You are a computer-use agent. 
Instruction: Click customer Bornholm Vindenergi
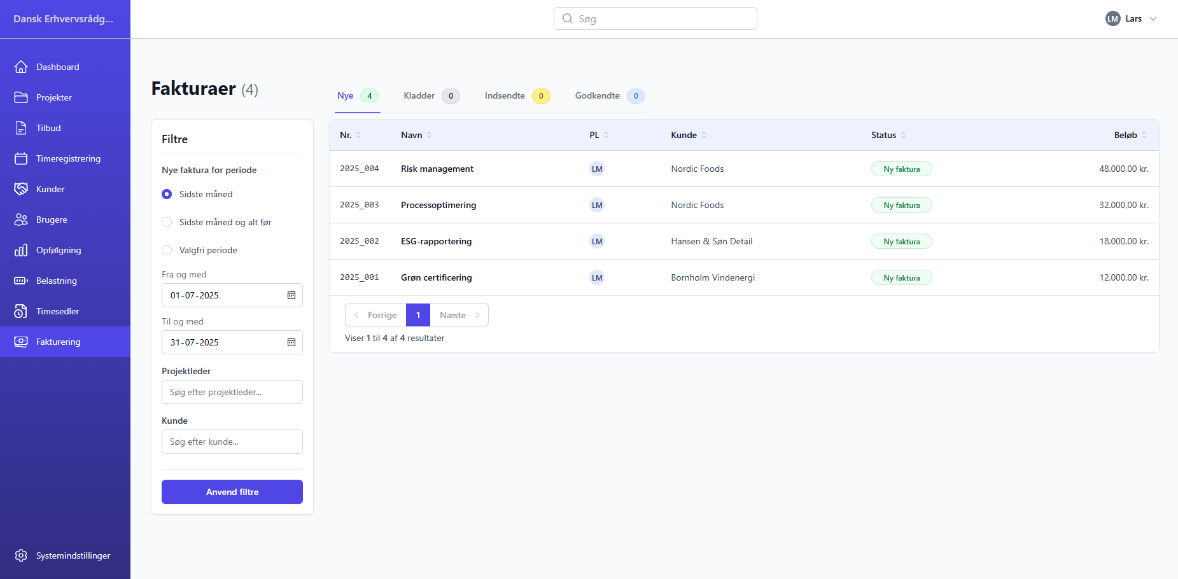tap(713, 277)
